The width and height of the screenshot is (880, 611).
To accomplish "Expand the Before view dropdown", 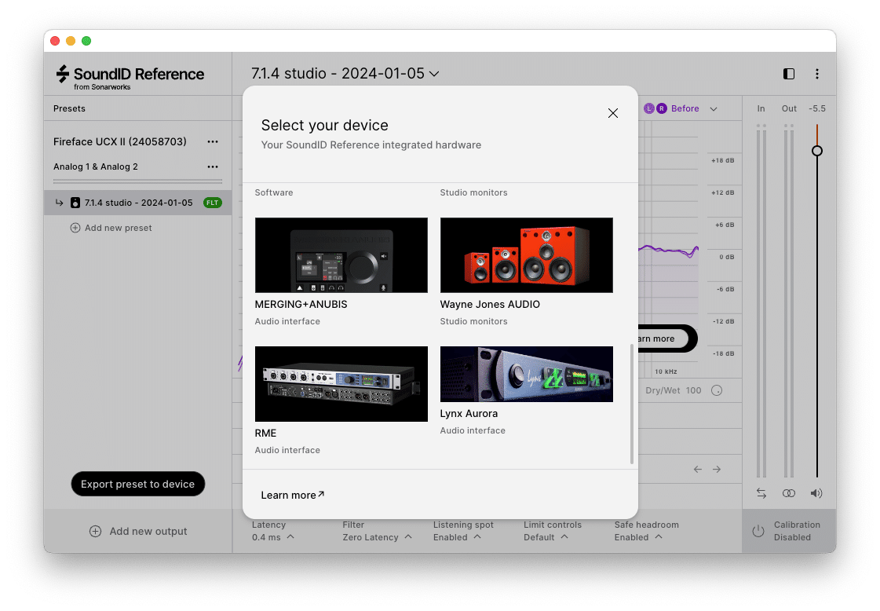I will point(714,109).
